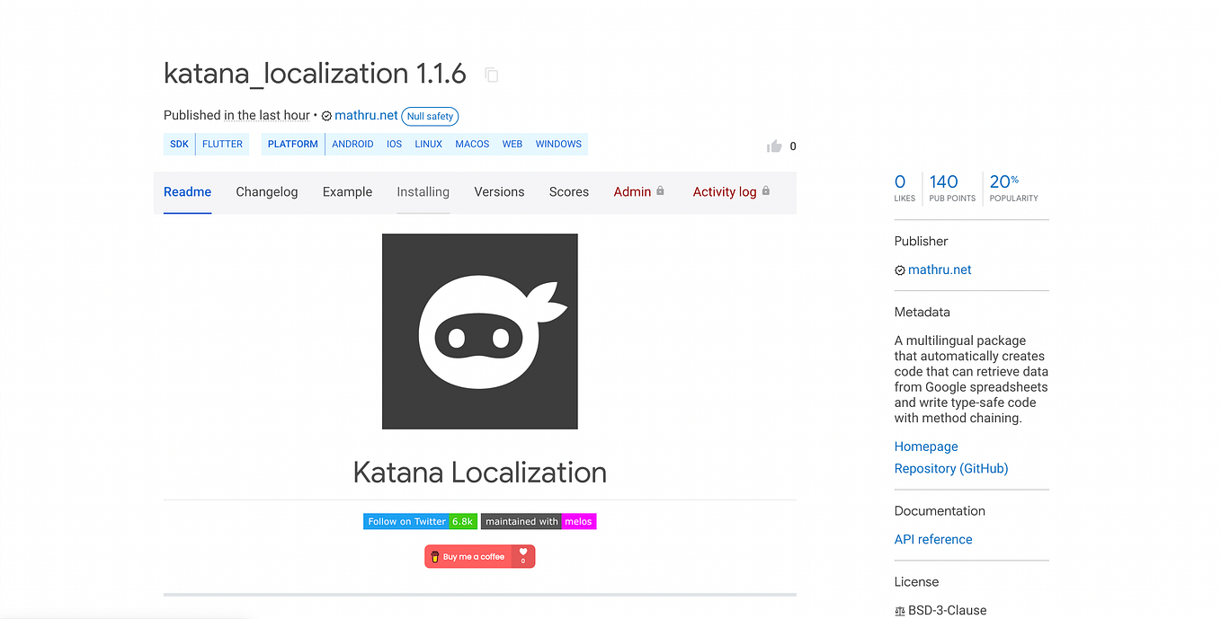The width and height of the screenshot is (1221, 619).
Task: View the Scores tab
Action: point(568,191)
